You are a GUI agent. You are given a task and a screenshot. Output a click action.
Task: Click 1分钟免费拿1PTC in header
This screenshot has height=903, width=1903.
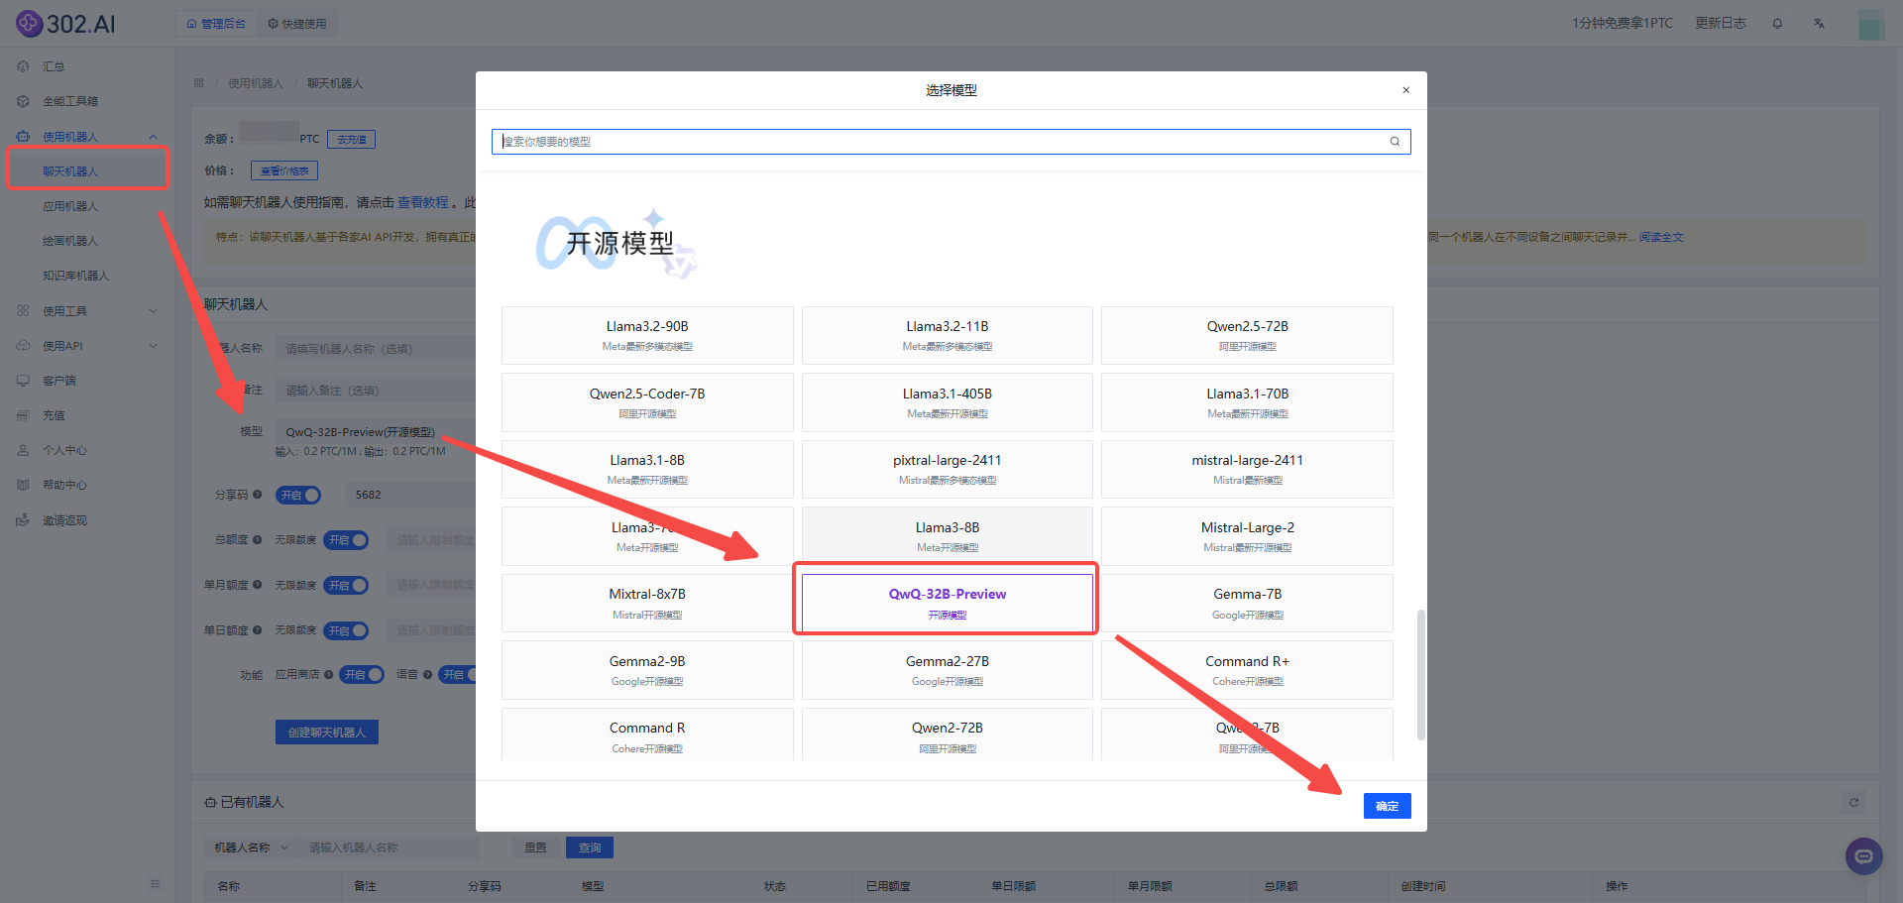[1623, 23]
